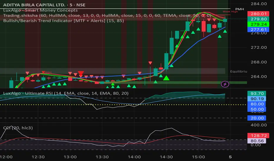
Task: Click the 272.00 price axis label
Action: [x=259, y=47]
